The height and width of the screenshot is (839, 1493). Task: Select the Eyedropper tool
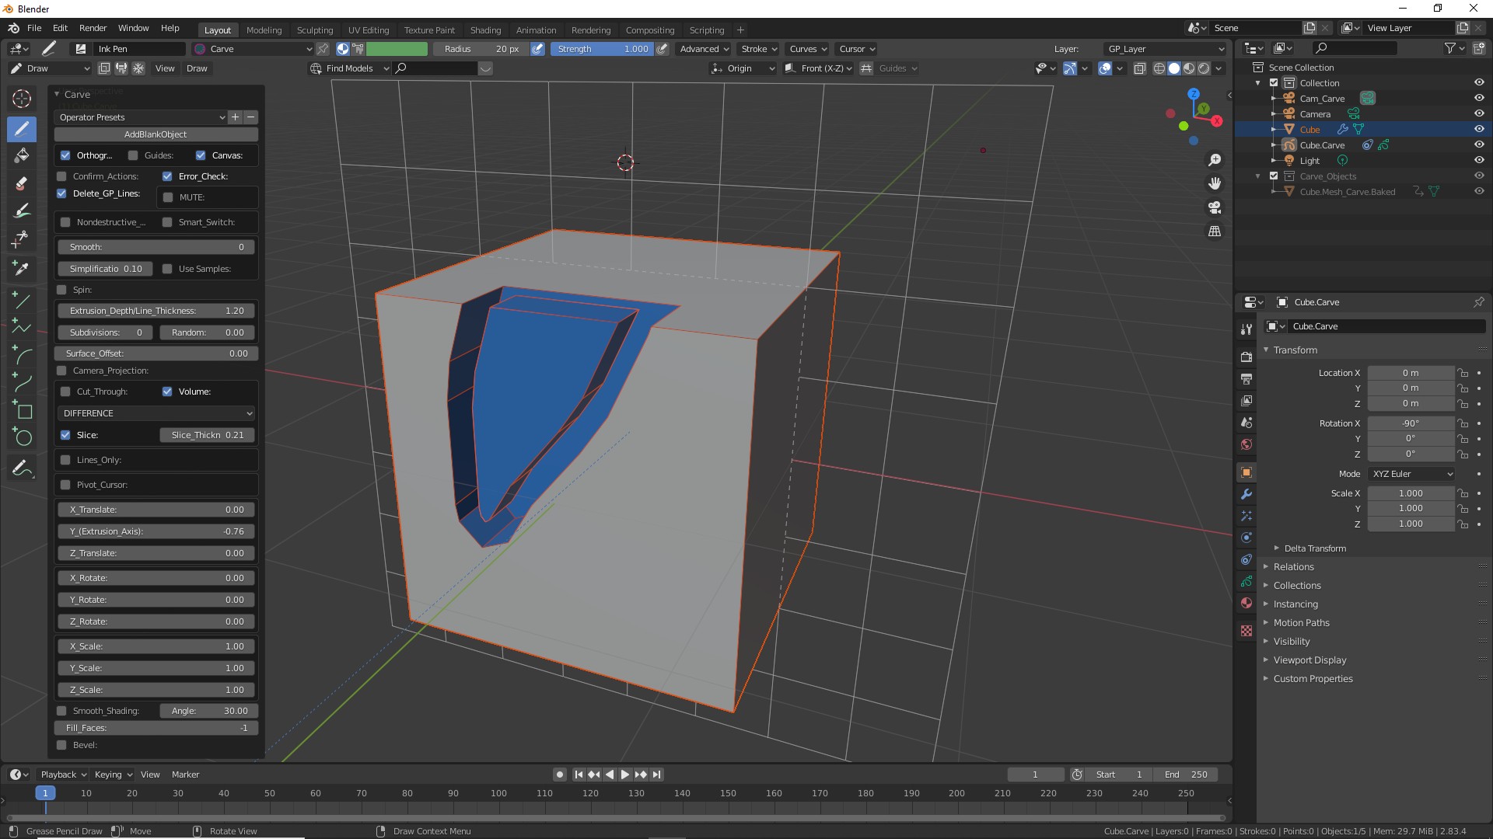(22, 268)
